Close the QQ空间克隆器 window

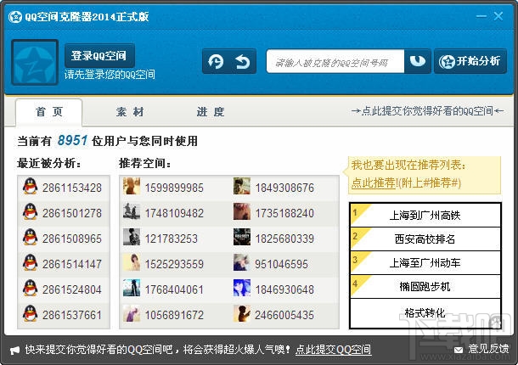click(498, 16)
